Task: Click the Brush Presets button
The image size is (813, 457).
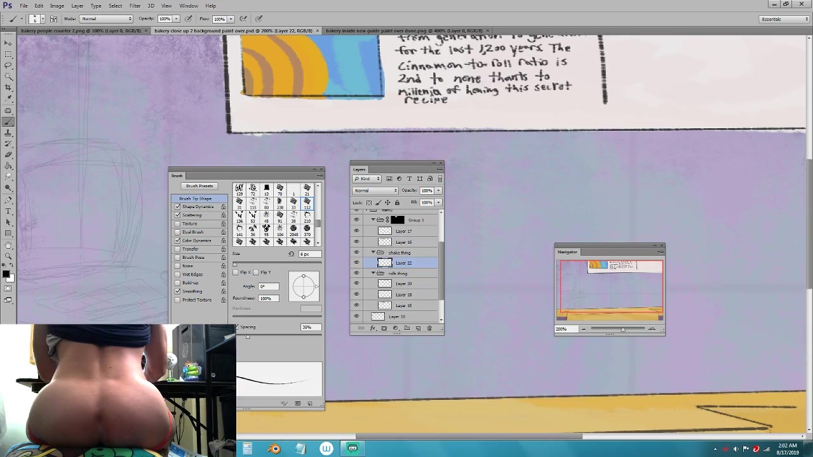Action: [x=199, y=186]
